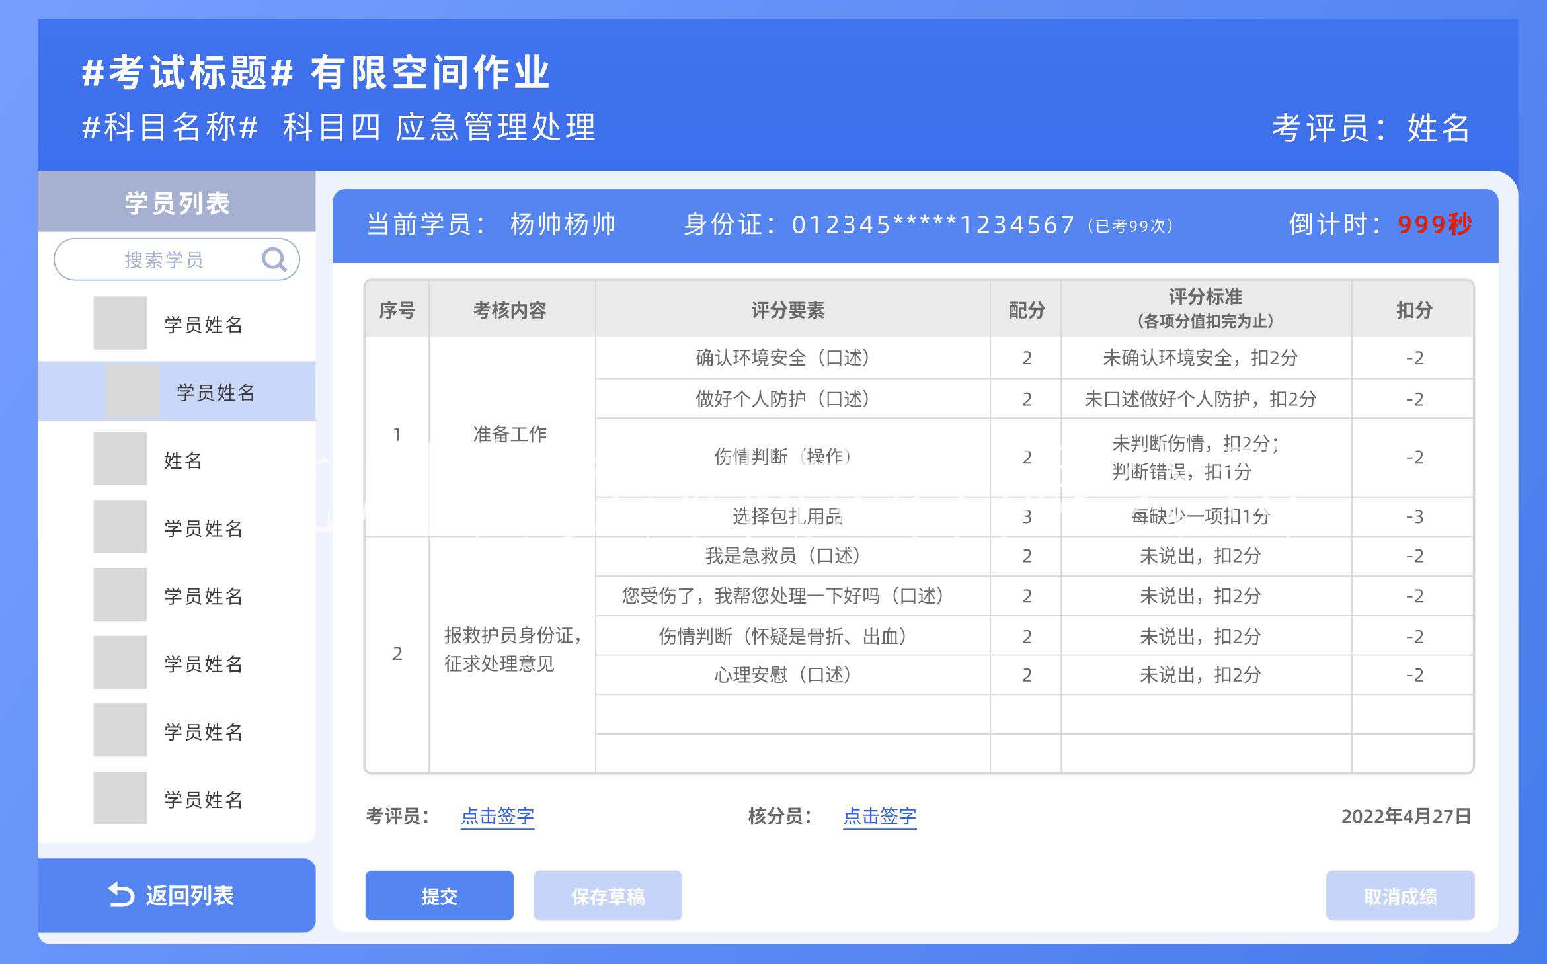Open the 核分员 点击签字 signature link
The height and width of the screenshot is (964, 1547).
(x=879, y=817)
